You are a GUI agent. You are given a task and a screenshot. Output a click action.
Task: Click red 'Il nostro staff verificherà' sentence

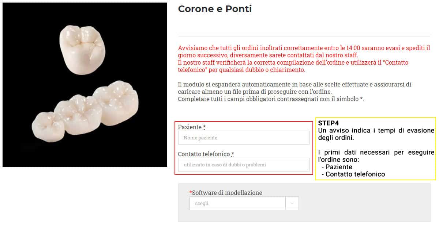[x=293, y=66]
